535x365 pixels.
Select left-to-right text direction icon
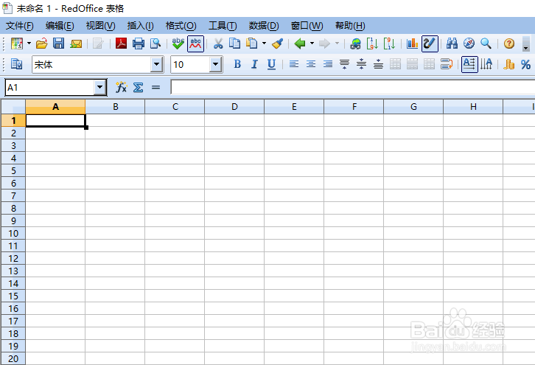[469, 64]
